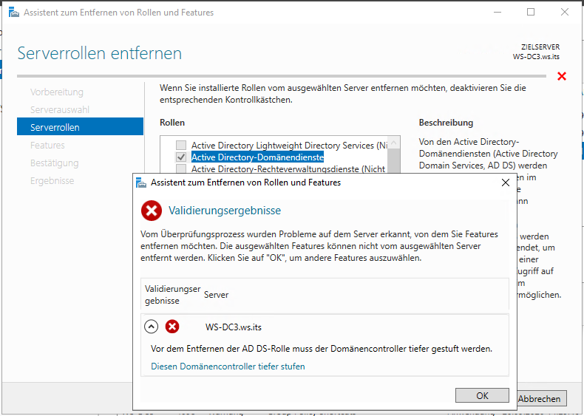Click the Beschreibung label
This screenshot has height=416, width=584.
(446, 123)
